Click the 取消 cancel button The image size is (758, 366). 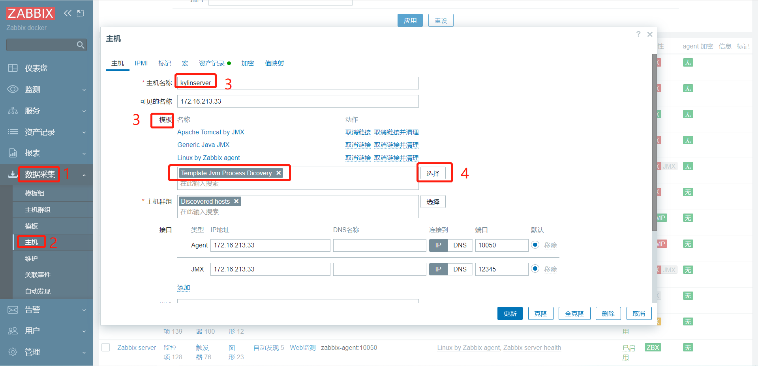pos(639,314)
